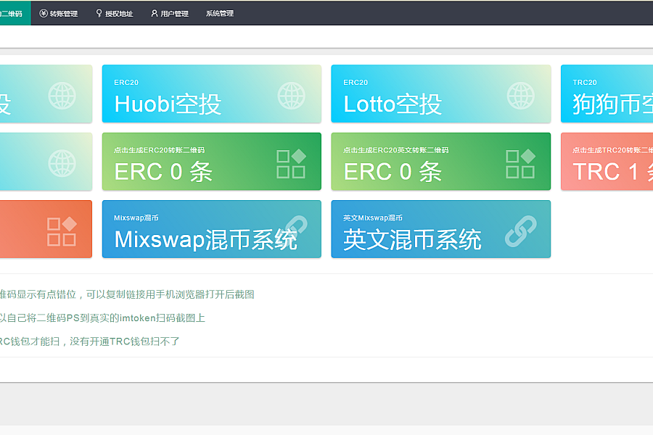Open the Lotto空投 card

(x=441, y=94)
